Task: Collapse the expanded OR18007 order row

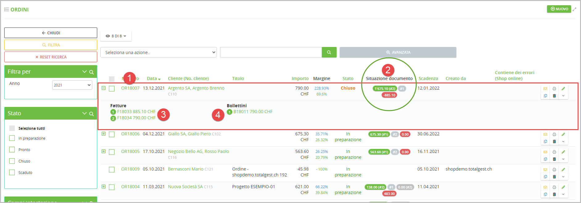Action: coord(104,88)
